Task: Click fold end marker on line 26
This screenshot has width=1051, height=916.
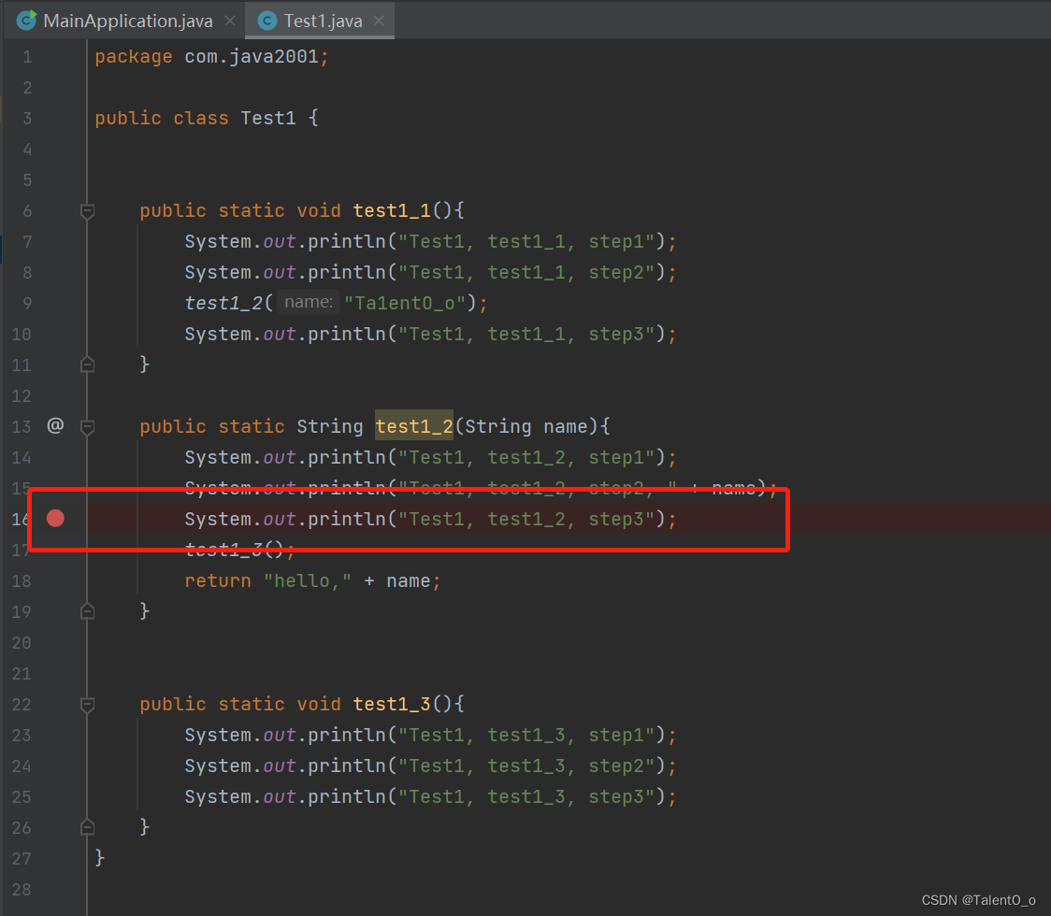Action: (87, 827)
